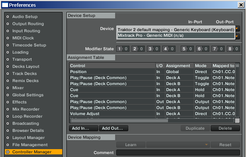Select Input Routing in sidebar
Image resolution: width=246 pixels, height=157 pixels.
tap(26, 31)
